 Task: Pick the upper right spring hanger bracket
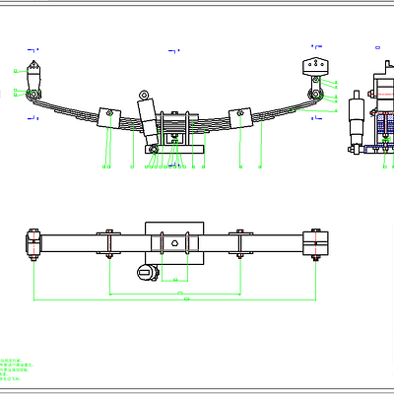(316, 67)
